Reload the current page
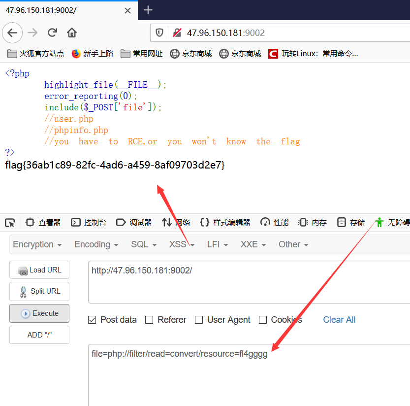The height and width of the screenshot is (406, 410). coord(52,33)
